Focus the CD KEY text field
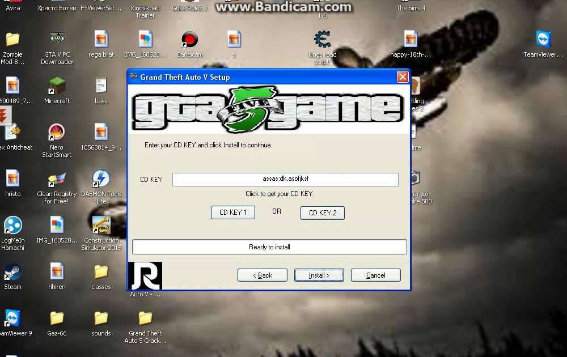567x357 pixels. point(285,179)
